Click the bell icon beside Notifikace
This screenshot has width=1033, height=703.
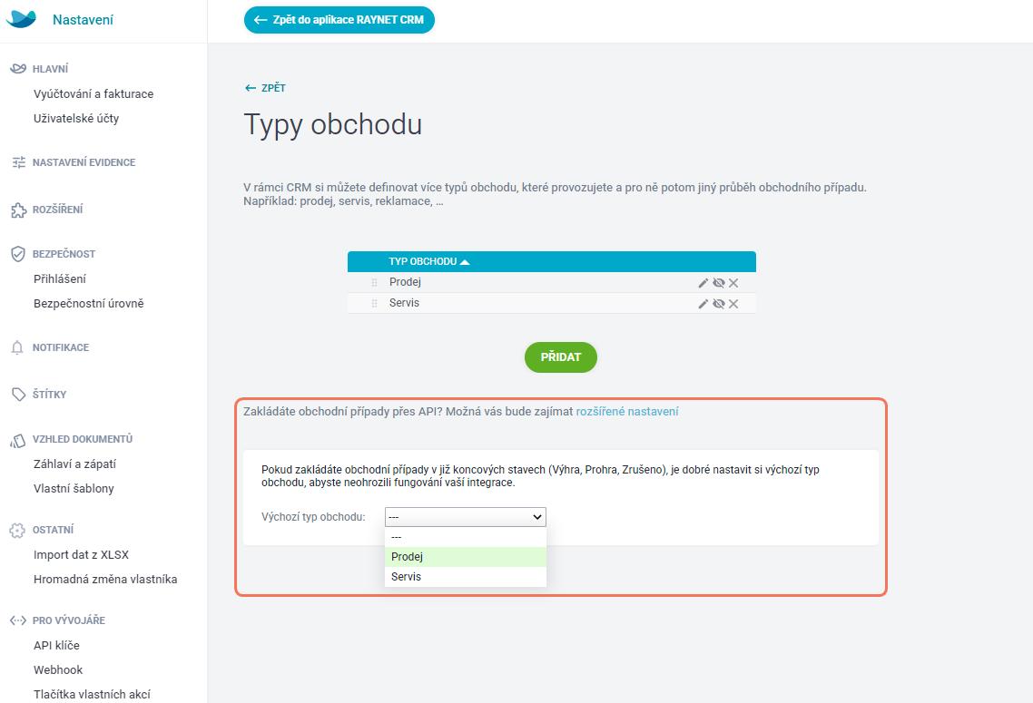[18, 347]
